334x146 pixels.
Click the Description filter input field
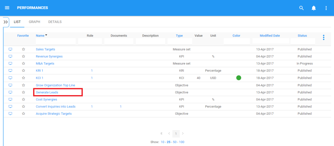pyautogui.click(x=150, y=41)
